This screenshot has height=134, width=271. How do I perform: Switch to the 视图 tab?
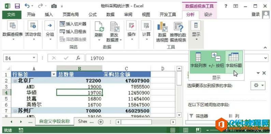(x=146, y=15)
